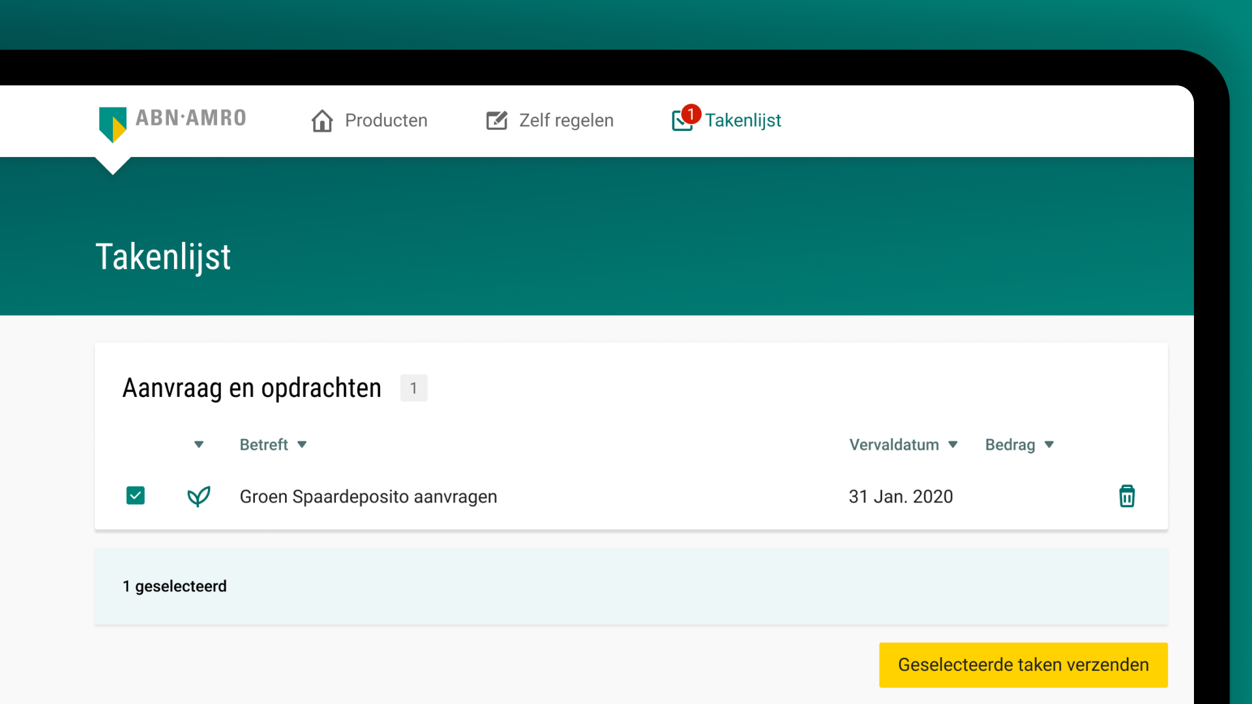The height and width of the screenshot is (704, 1252).
Task: Sort by the Betreft column arrow
Action: [302, 445]
